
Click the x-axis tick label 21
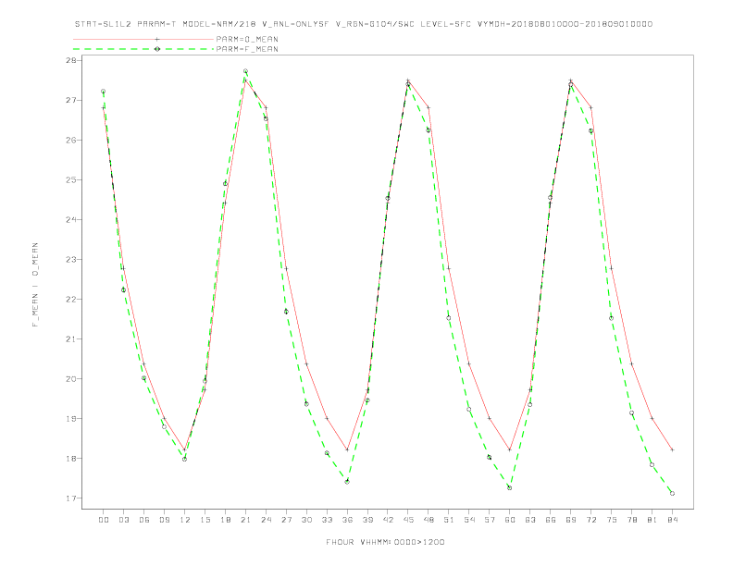pyautogui.click(x=245, y=520)
